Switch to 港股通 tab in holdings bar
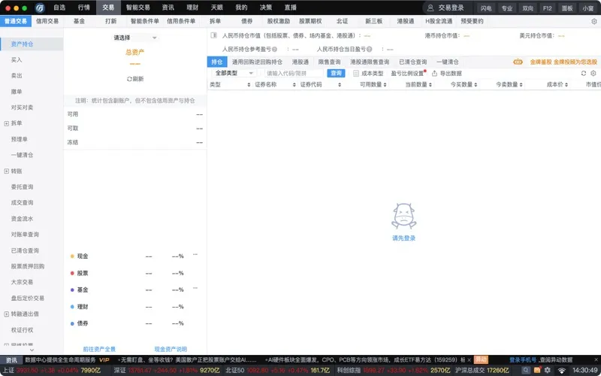Viewport: 601px width, 376px height. (x=300, y=62)
